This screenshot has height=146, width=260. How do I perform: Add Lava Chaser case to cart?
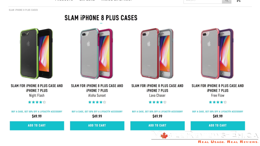[x=157, y=126]
